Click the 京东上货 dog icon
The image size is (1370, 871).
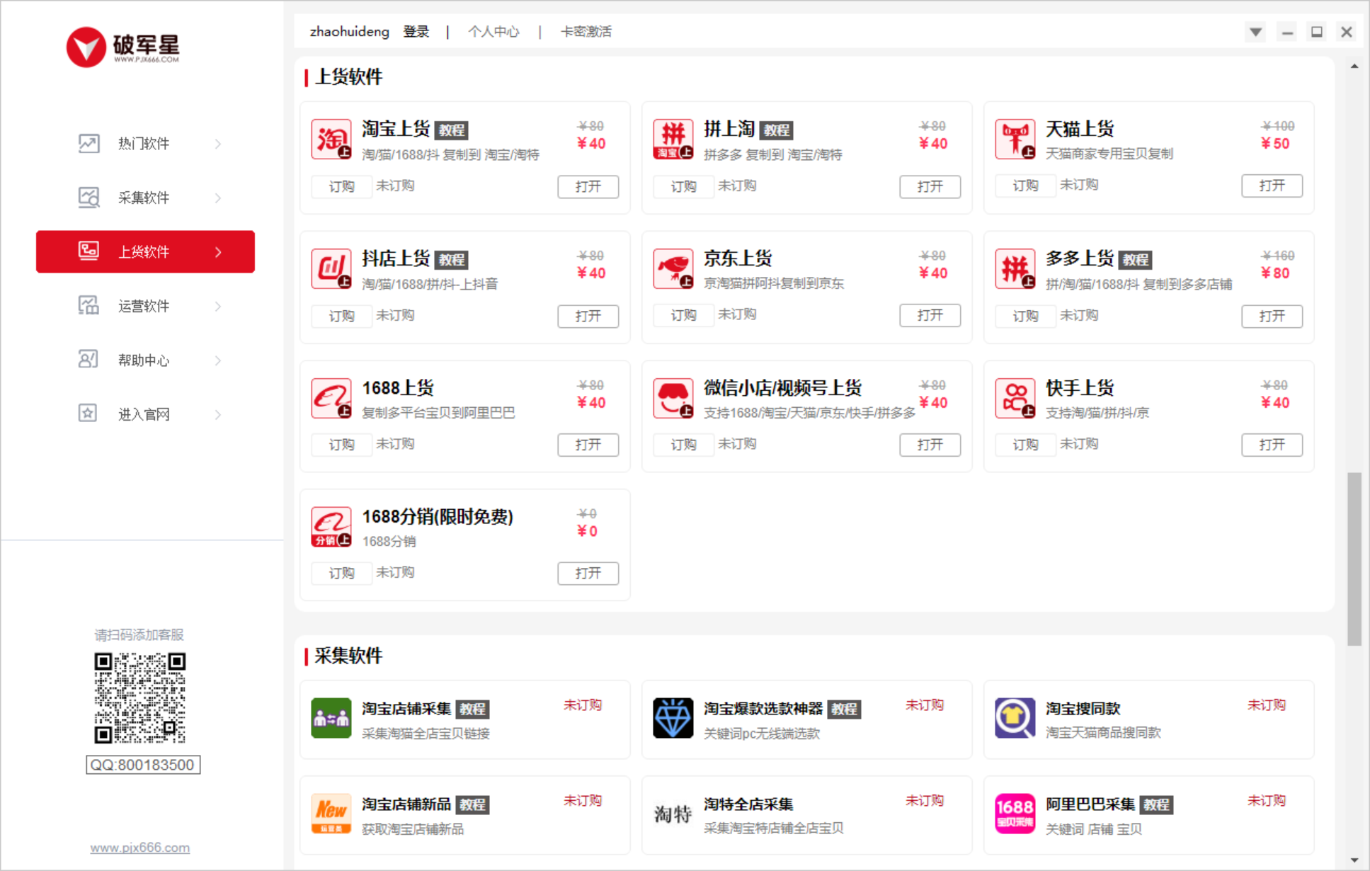[x=673, y=268]
